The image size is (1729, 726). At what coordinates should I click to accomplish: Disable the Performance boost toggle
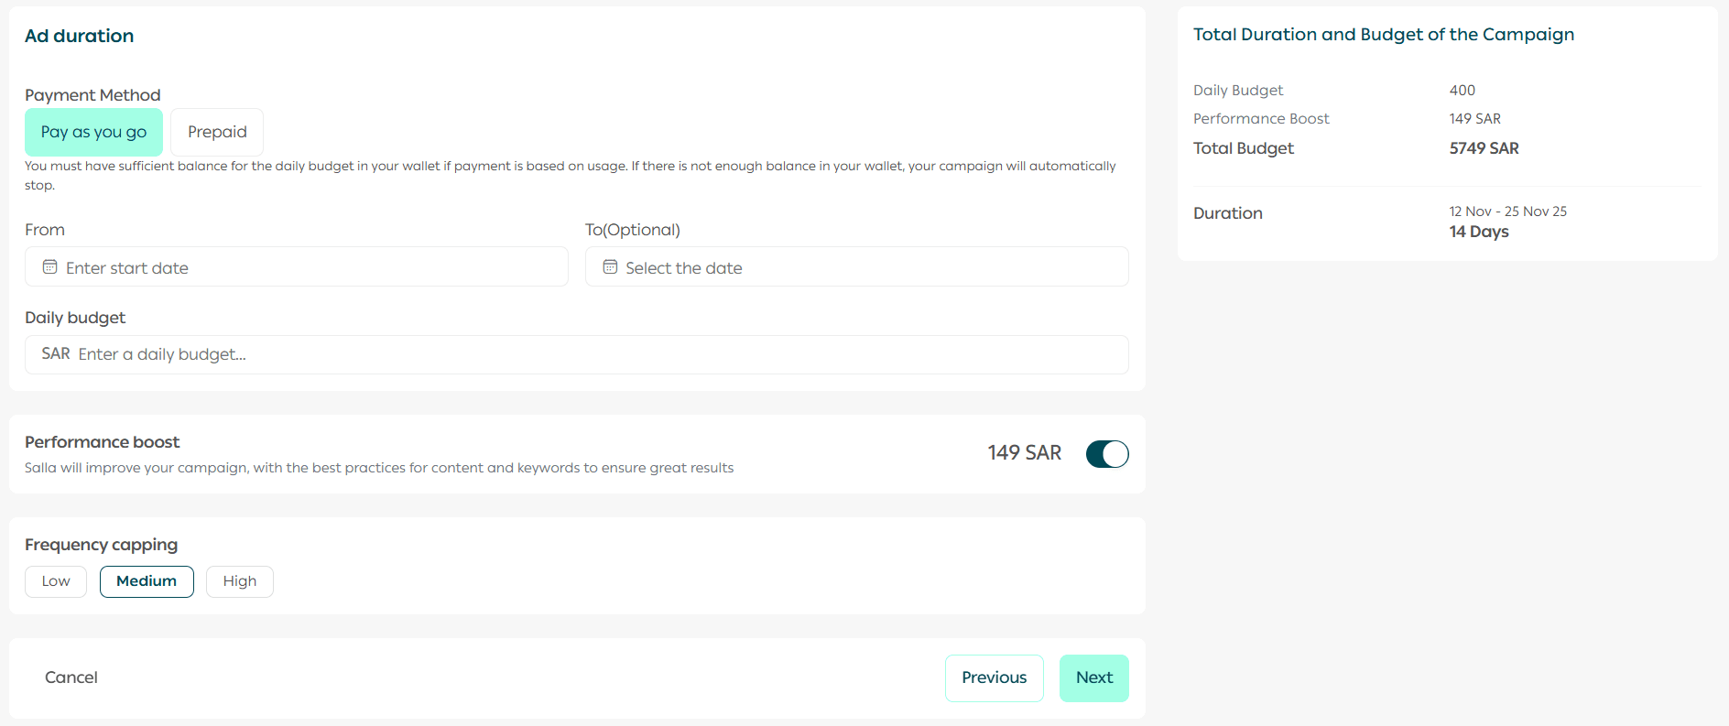pos(1106,454)
